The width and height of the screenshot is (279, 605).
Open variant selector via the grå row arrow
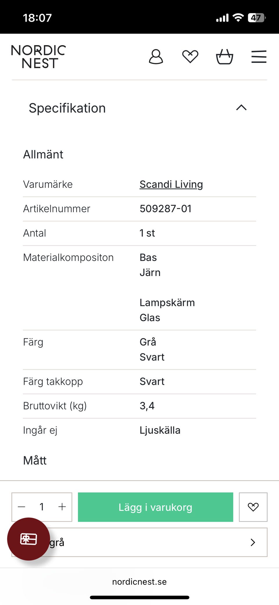tap(253, 542)
